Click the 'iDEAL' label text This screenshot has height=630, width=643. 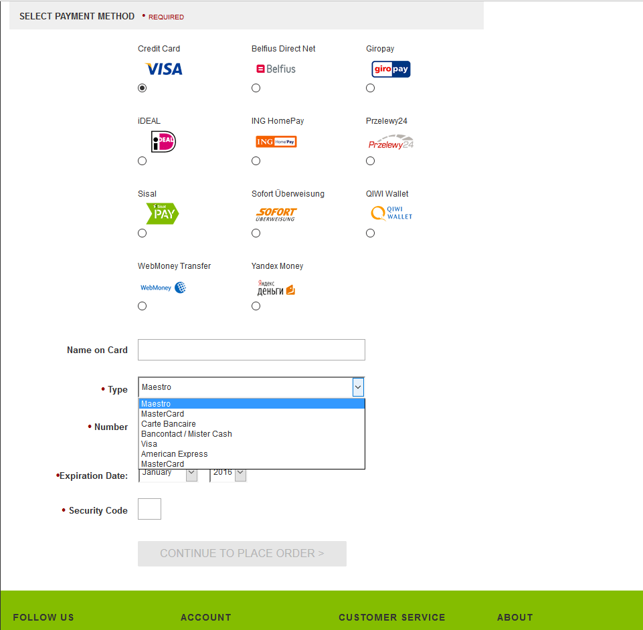[149, 121]
